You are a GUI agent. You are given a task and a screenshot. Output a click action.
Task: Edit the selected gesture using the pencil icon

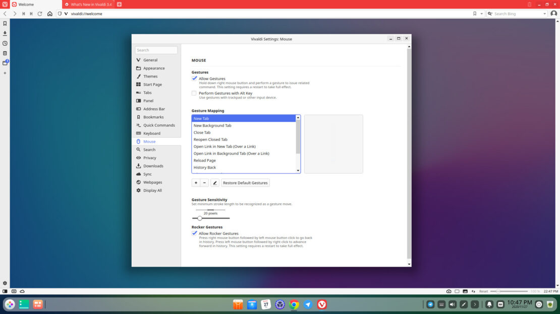(214, 183)
